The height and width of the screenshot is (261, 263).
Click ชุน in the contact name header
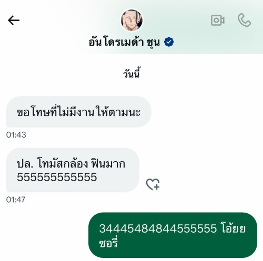point(153,43)
